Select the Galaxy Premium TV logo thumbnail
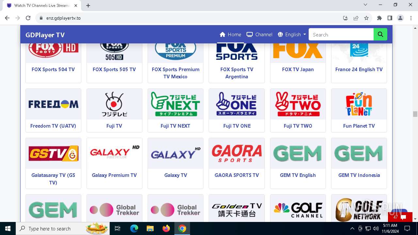 114,153
